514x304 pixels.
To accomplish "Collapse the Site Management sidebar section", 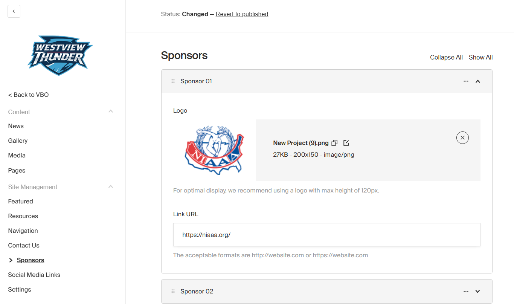I will point(111,187).
